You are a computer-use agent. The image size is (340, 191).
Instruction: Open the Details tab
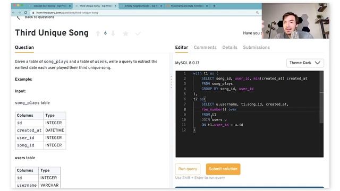(229, 47)
